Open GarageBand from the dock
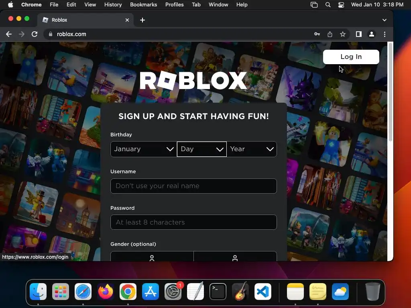Screen dimensions: 411x308 [x=240, y=292]
